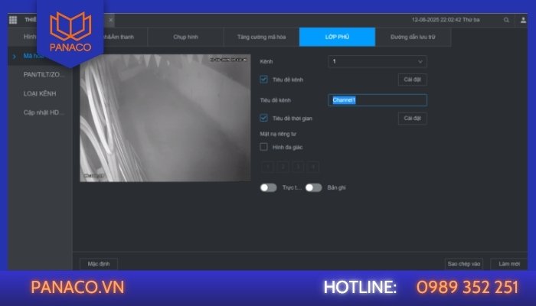This screenshot has width=536, height=306.
Task: Open the user account icon
Action: [523, 20]
